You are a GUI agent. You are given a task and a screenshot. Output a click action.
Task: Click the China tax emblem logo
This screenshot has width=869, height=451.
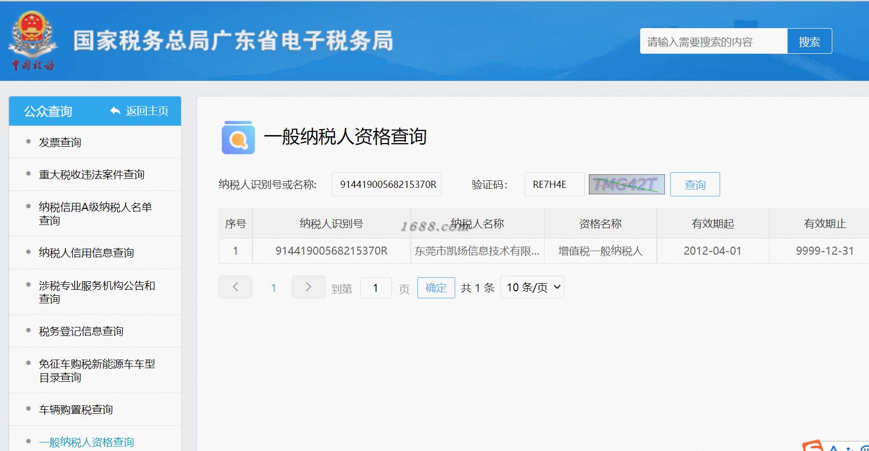[33, 41]
